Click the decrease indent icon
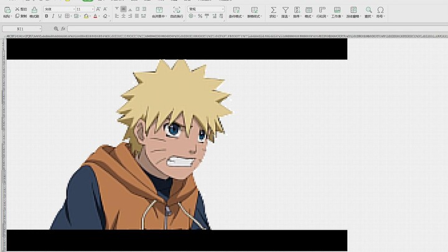The height and width of the screenshot is (252, 448). tap(138, 9)
